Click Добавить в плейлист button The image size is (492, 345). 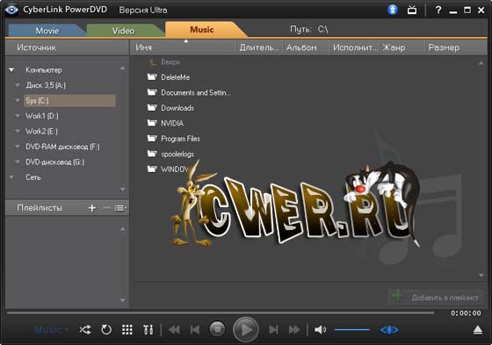[436, 297]
